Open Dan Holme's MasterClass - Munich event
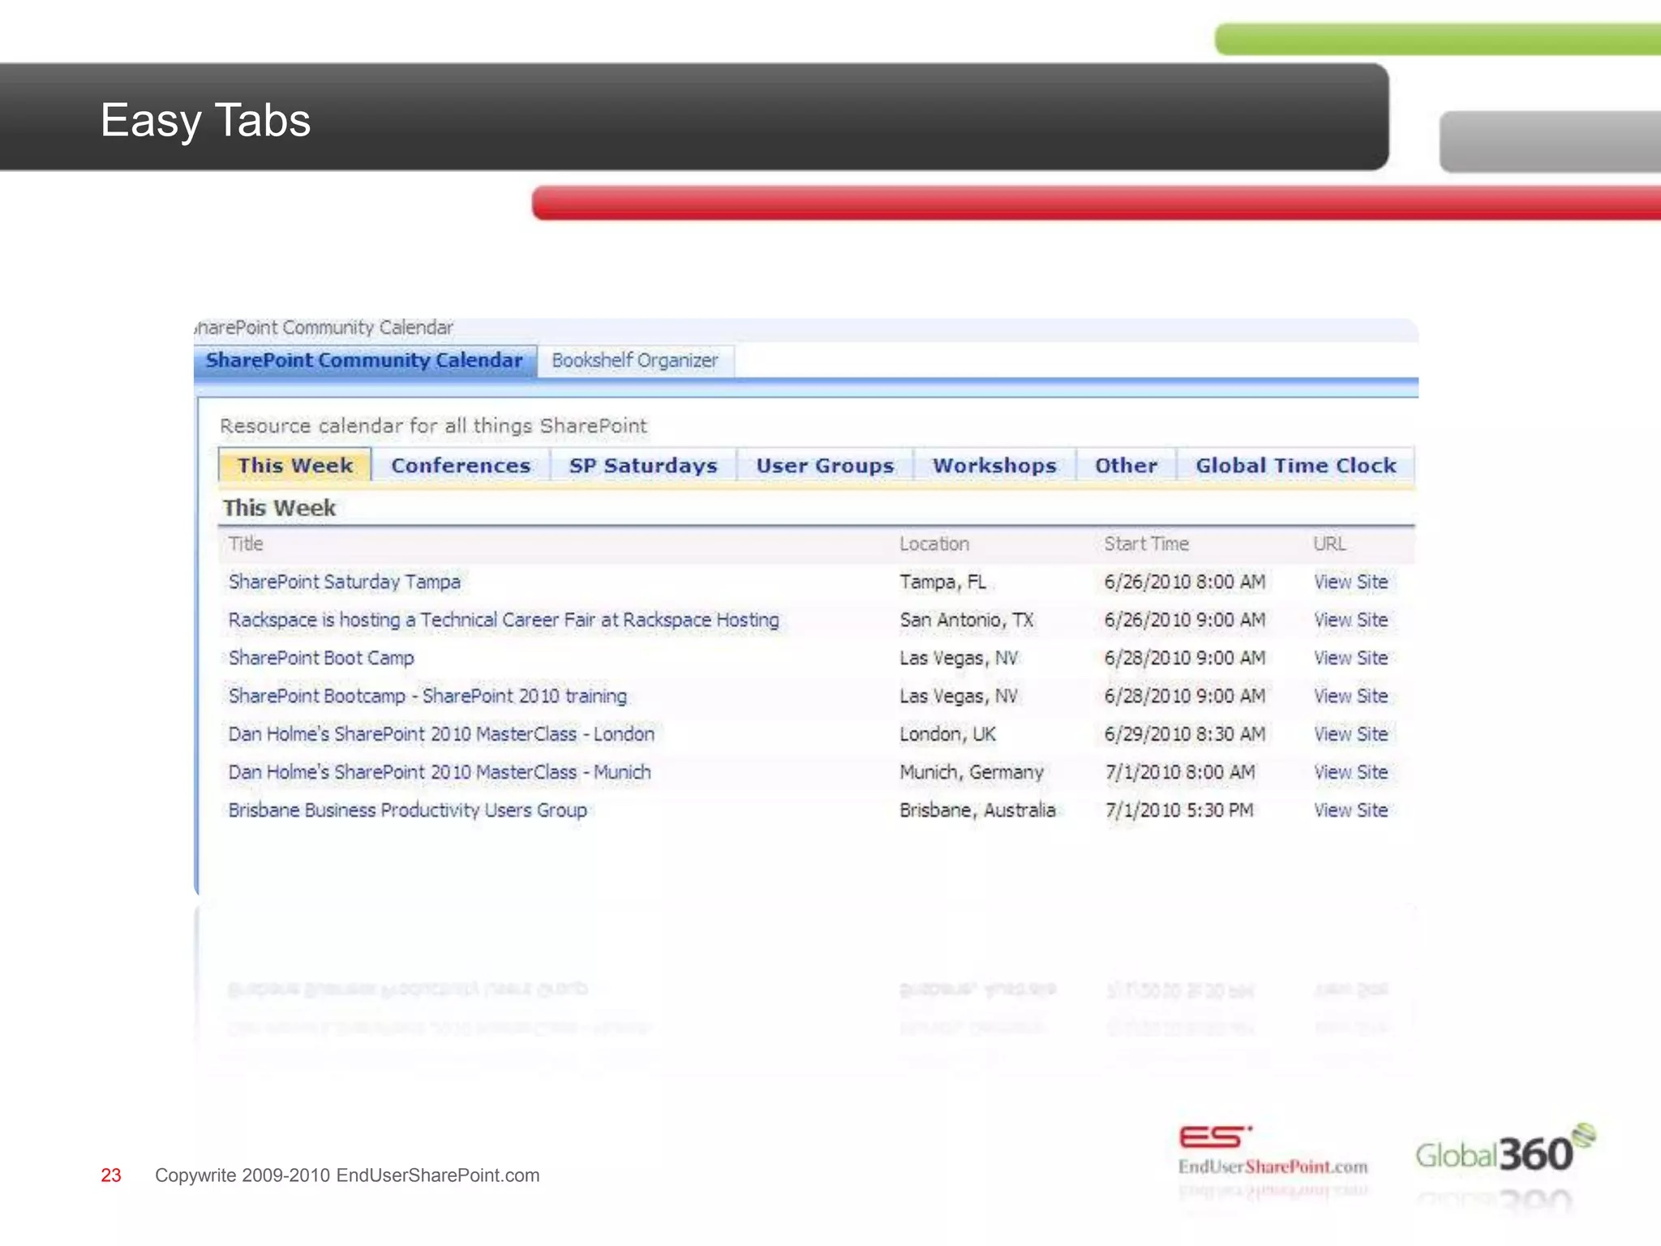The width and height of the screenshot is (1661, 1246). point(440,772)
